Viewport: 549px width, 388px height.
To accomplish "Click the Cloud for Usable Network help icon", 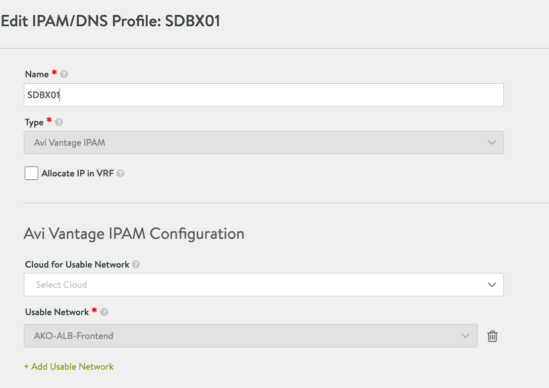I will click(x=136, y=265).
